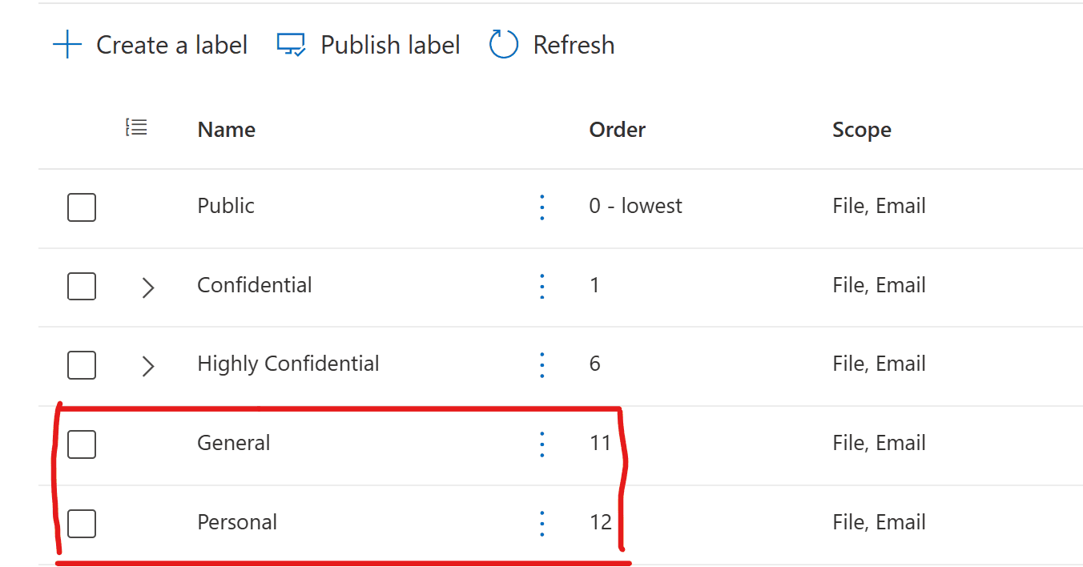Check the Highly Confidential row checkbox
The height and width of the screenshot is (567, 1083).
[82, 364]
